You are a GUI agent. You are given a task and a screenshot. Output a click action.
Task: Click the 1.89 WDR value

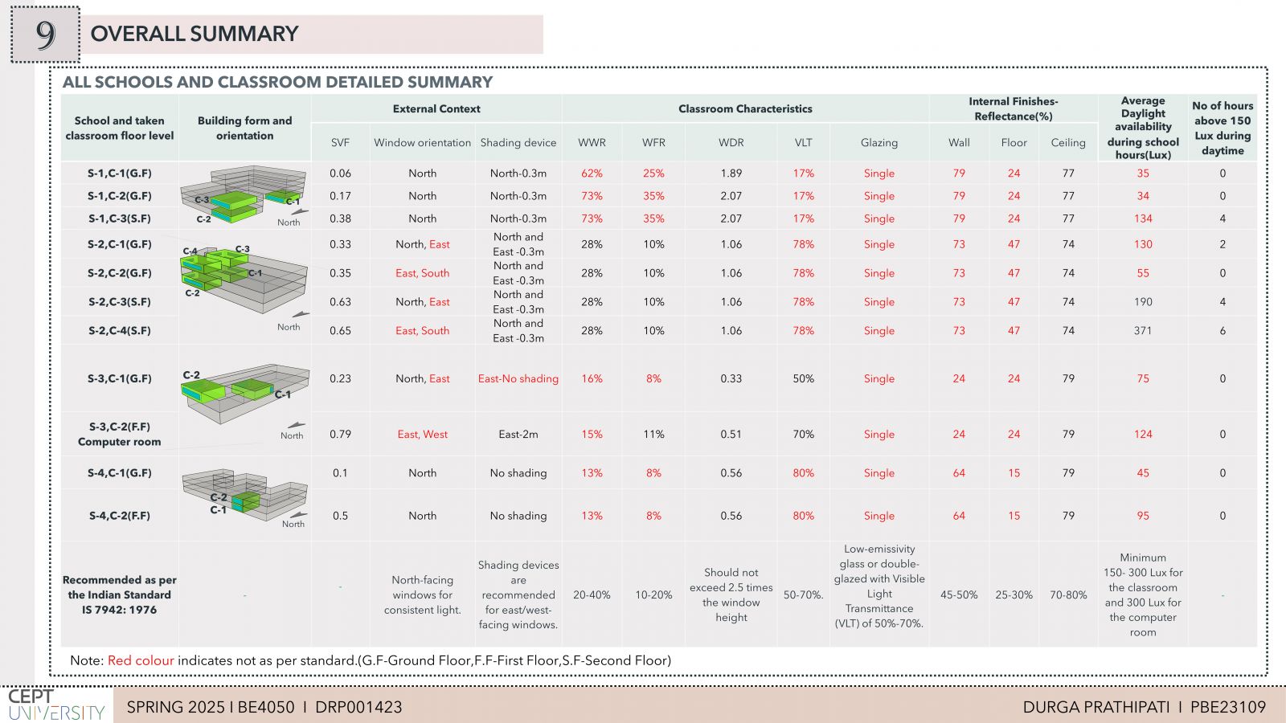point(731,173)
